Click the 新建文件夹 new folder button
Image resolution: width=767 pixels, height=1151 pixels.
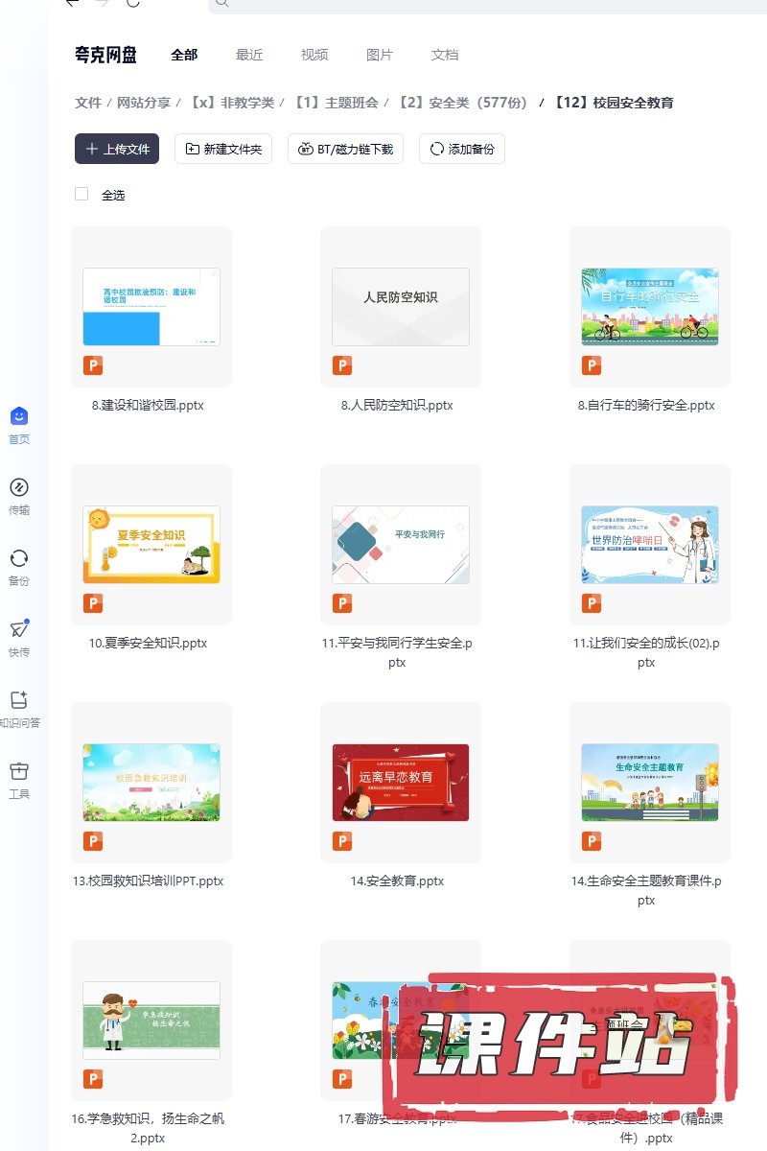coord(223,149)
